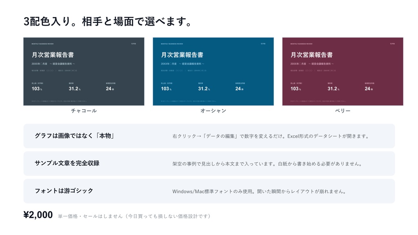This screenshot has width=418, height=235.
Task: Click MONTHLY BUSINESS REVIEW on berry slide
Action: pos(302,44)
